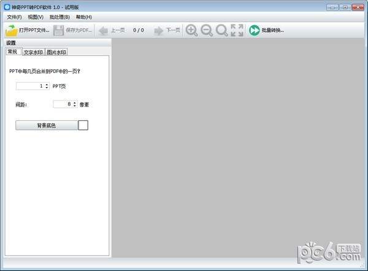Open the 视图(V) menu
368x271 pixels.
[36, 17]
